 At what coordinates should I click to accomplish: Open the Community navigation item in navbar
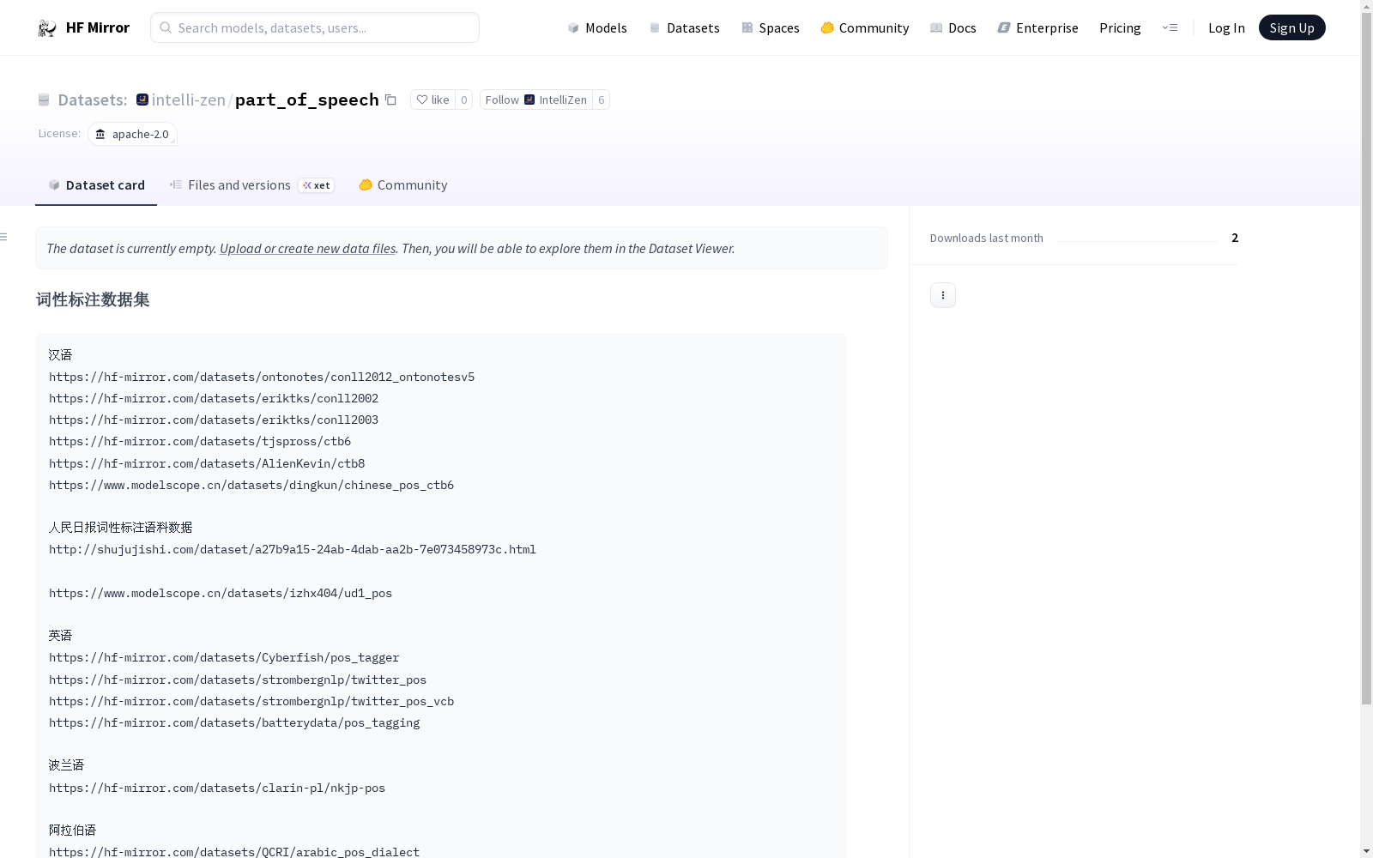865,27
